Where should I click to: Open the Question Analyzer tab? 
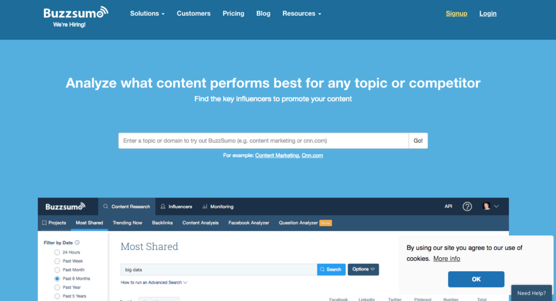pos(305,223)
